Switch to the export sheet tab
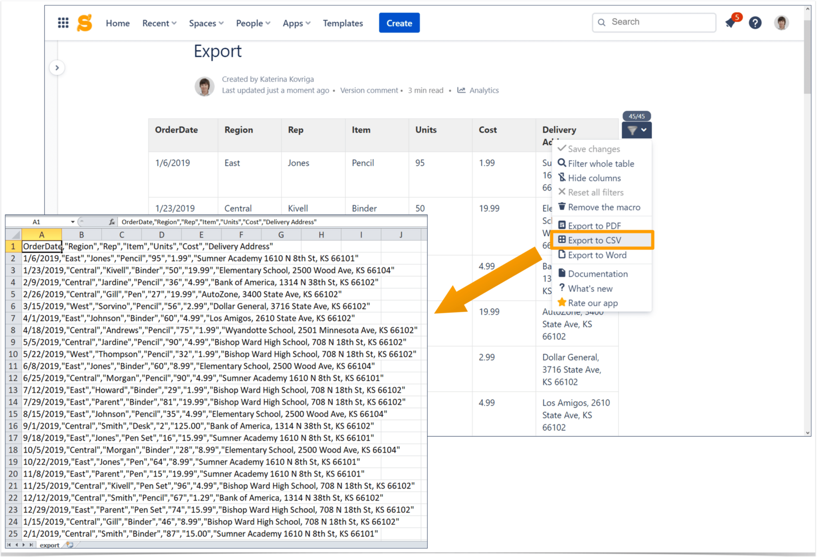818x558 pixels. click(50, 545)
